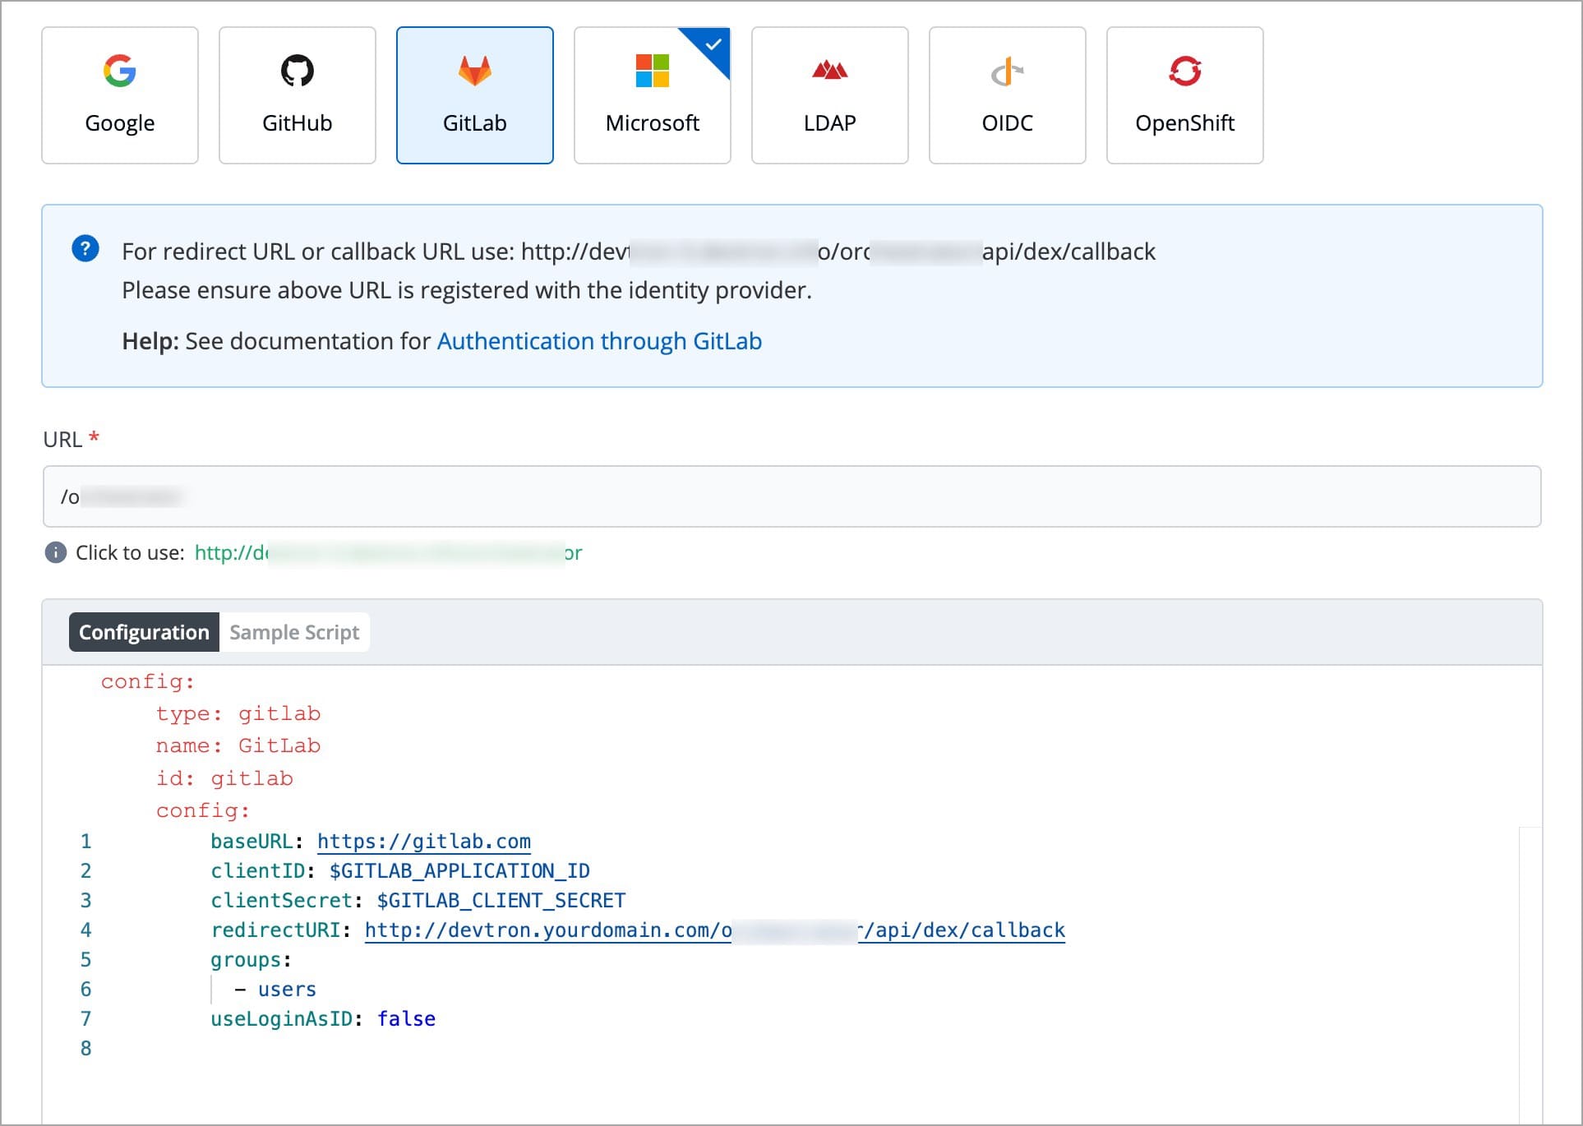The image size is (1583, 1126).
Task: Choose the OpenShift red circle icon
Action: pyautogui.click(x=1184, y=72)
